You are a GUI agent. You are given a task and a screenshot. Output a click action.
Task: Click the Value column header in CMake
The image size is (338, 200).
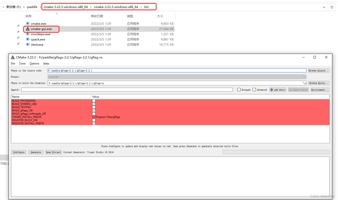[x=95, y=97]
